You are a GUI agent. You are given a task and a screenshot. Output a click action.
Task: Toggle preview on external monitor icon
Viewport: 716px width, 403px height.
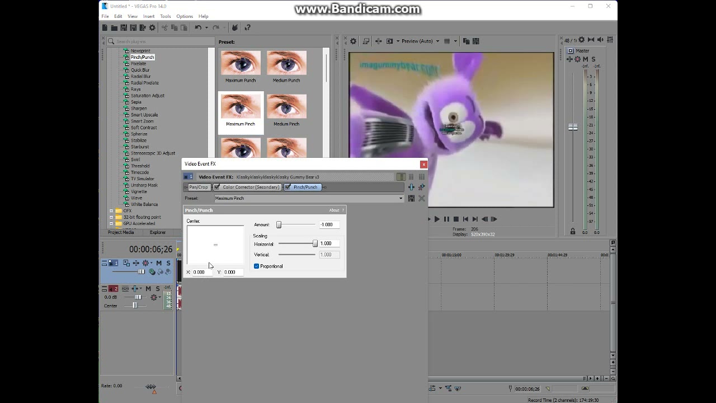point(366,41)
